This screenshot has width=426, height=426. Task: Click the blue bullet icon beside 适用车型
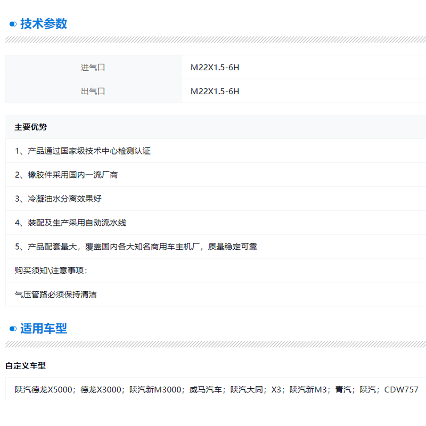13,329
